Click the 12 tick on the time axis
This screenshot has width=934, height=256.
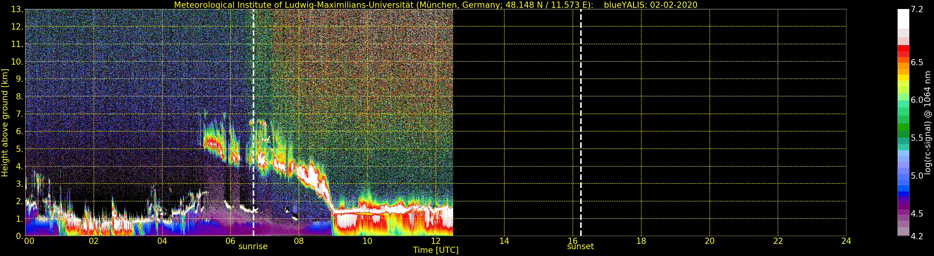[435, 241]
